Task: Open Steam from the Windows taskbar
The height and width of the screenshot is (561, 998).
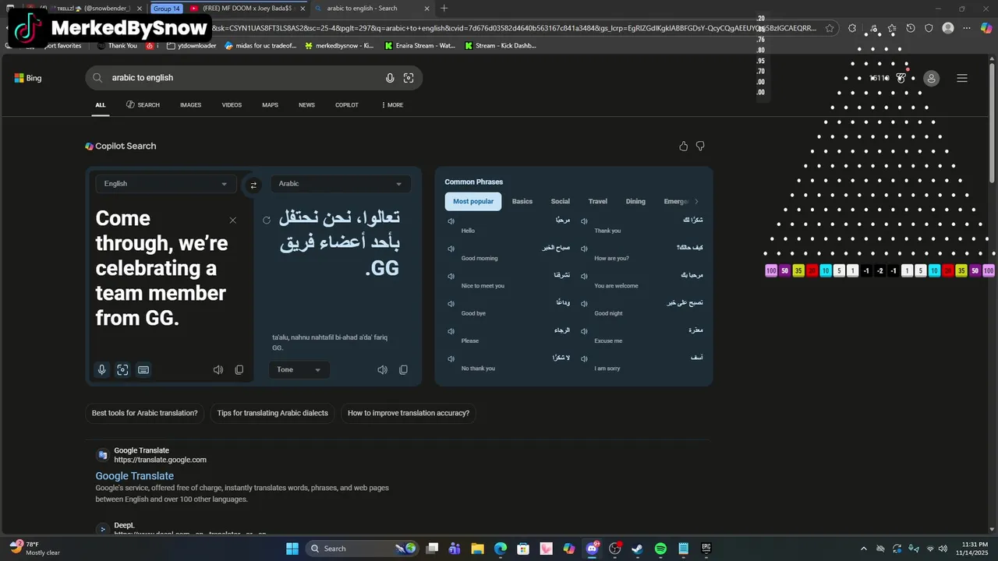Action: (x=638, y=549)
